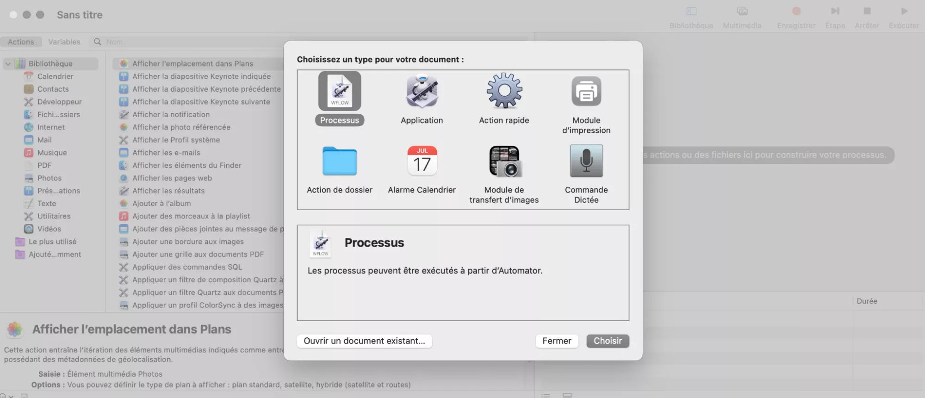Collapse the Bibliothèque tree disclosure arrow
The image size is (925, 398).
[x=8, y=64]
